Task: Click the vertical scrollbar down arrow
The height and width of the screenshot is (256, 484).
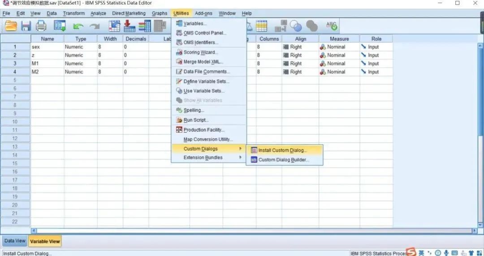Action: [480, 225]
